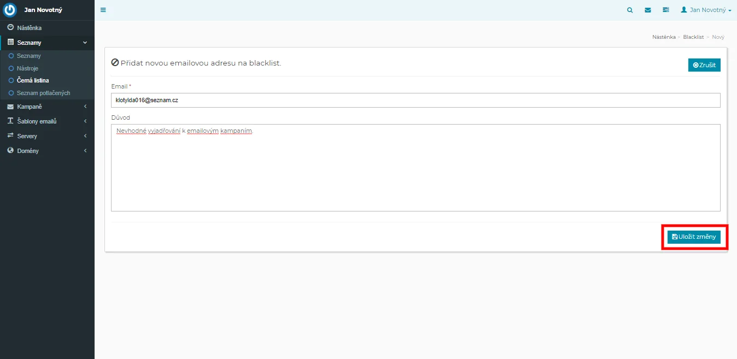Expand the Domény sidebar menu
The height and width of the screenshot is (359, 737).
tap(47, 151)
